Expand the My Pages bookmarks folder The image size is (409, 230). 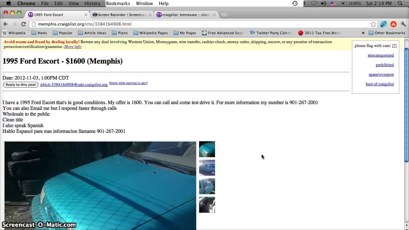pos(185,33)
